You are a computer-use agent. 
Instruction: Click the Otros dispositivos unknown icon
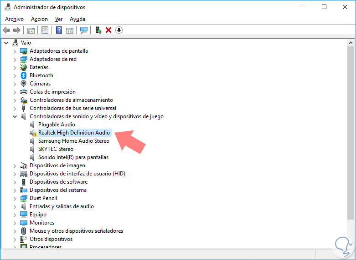[x=24, y=239]
